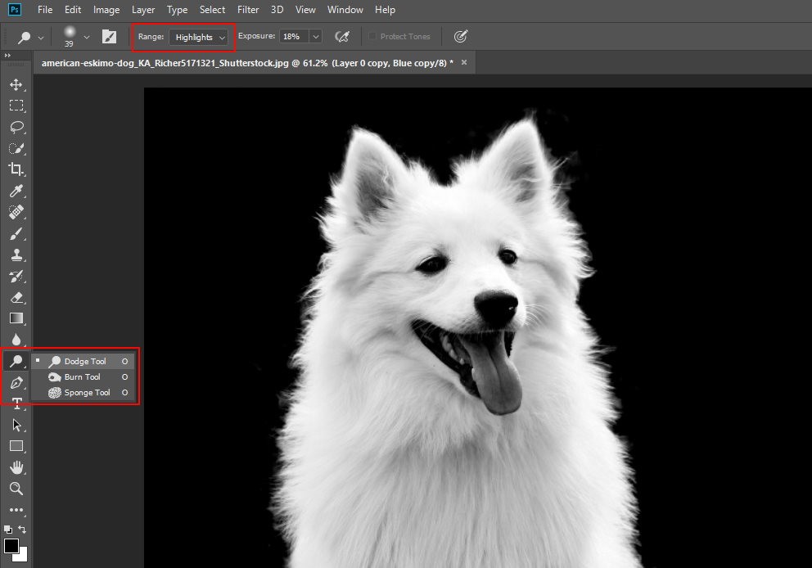Screen dimensions: 812x568
Task: Open the Edit menu
Action: click(73, 9)
